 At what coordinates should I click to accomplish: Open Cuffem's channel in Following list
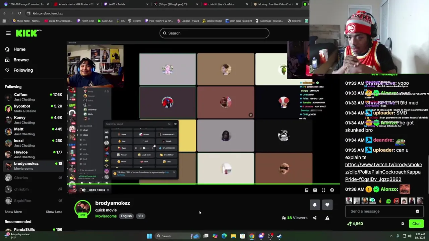click(x=34, y=97)
